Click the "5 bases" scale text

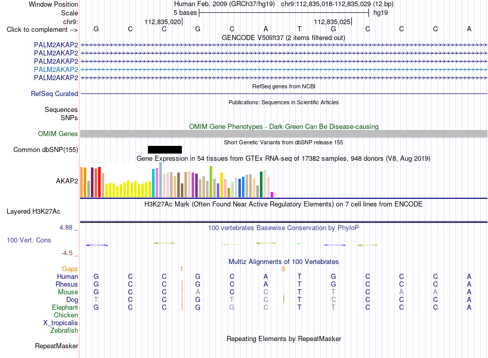click(185, 13)
